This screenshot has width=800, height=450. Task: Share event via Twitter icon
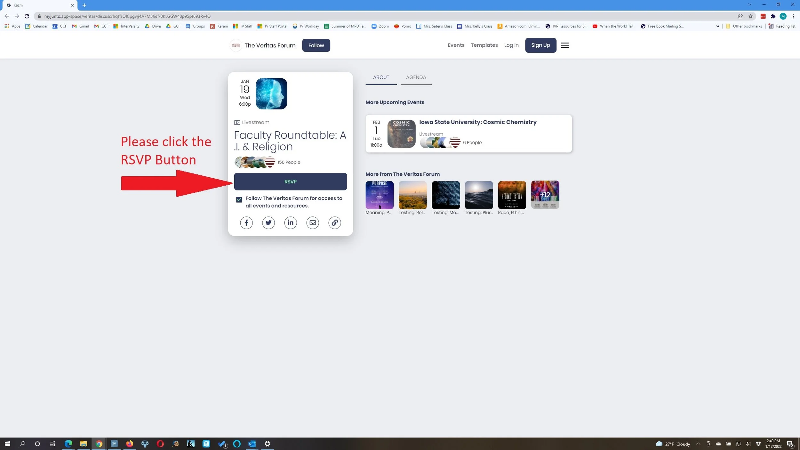click(x=268, y=222)
